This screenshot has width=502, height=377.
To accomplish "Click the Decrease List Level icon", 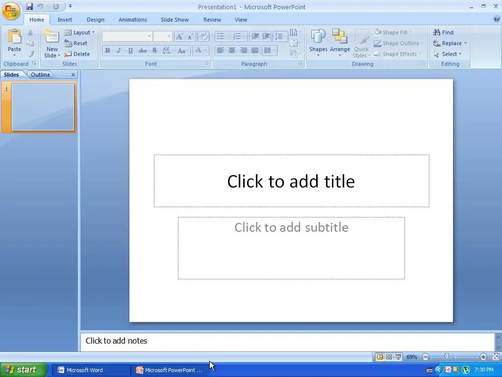I will pyautogui.click(x=255, y=36).
